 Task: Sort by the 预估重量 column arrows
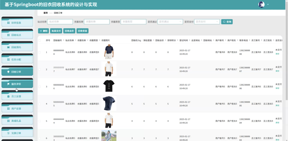153,41
